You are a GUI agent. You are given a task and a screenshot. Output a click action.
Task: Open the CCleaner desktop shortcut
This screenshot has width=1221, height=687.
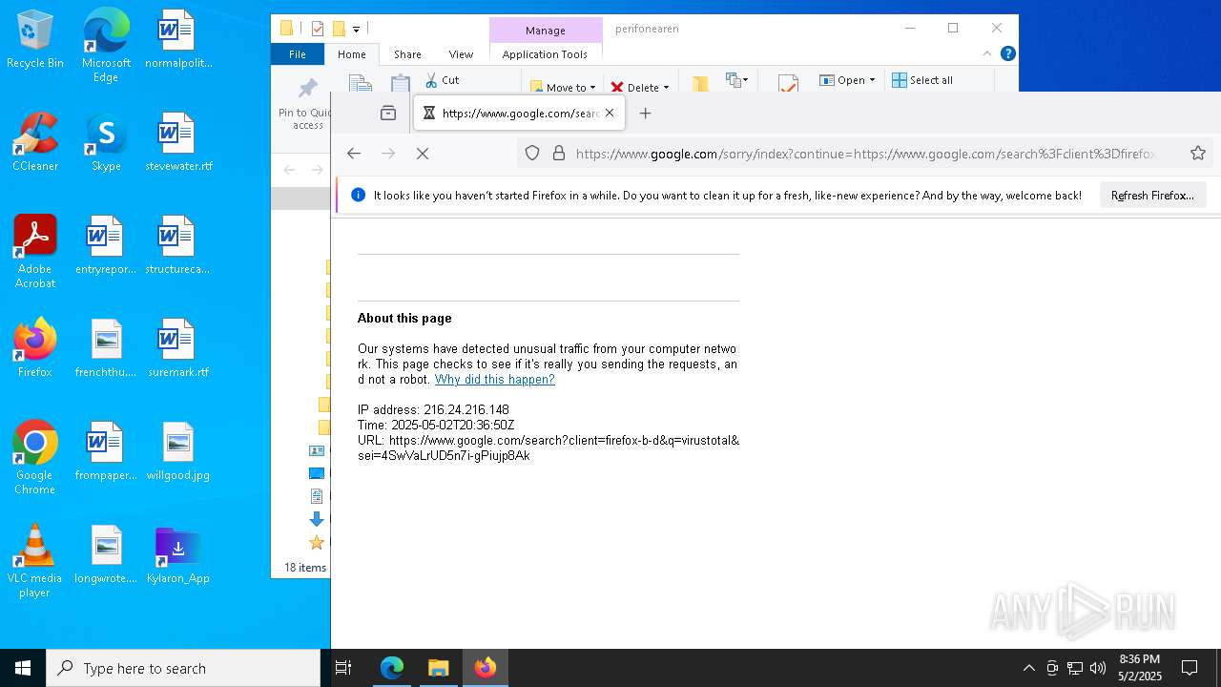[35, 143]
